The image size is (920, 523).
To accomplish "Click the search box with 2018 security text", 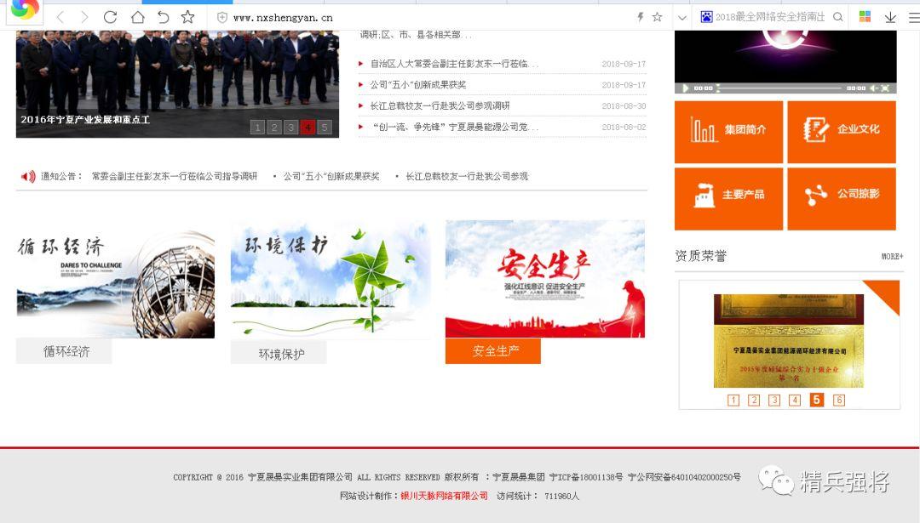I will click(770, 17).
